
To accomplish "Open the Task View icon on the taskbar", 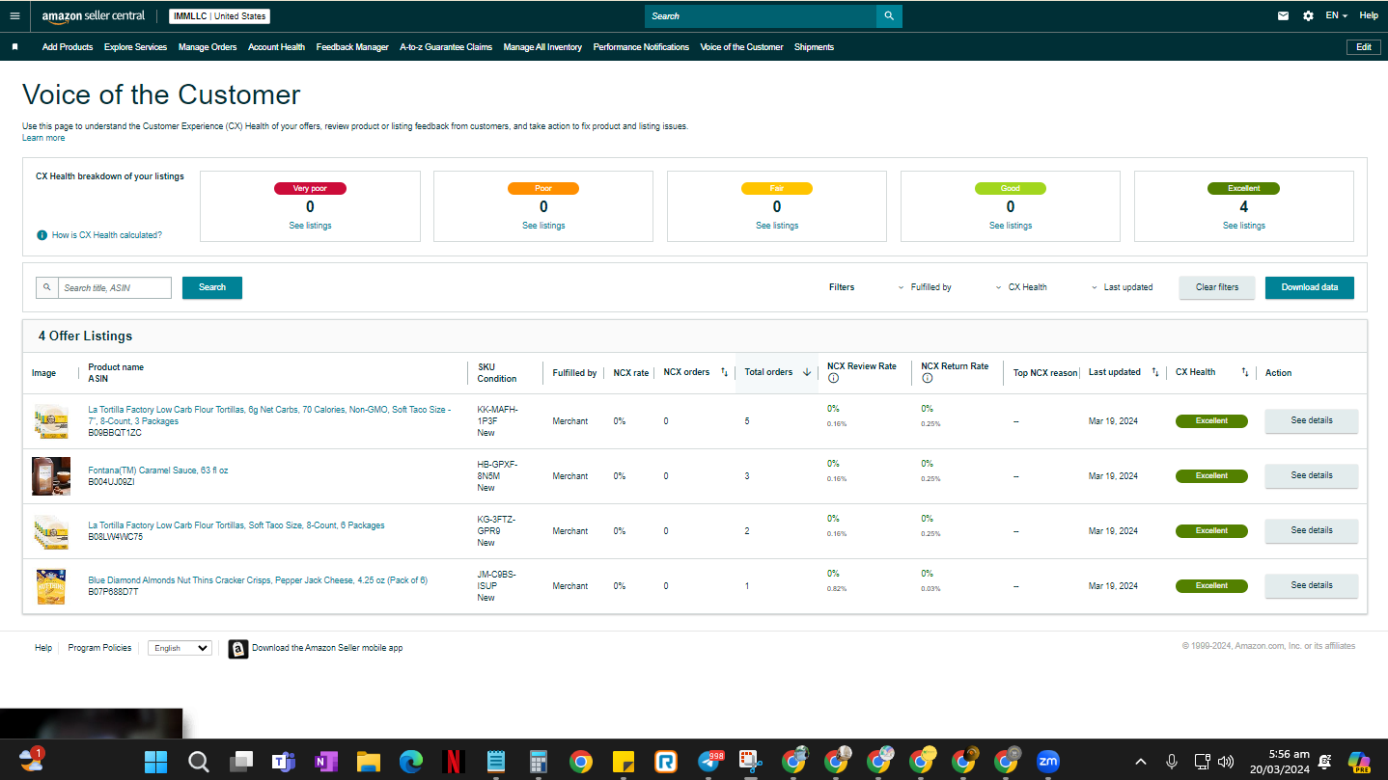I will coord(241,762).
